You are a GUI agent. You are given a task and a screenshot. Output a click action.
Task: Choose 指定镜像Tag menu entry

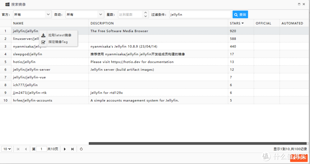click(58, 42)
